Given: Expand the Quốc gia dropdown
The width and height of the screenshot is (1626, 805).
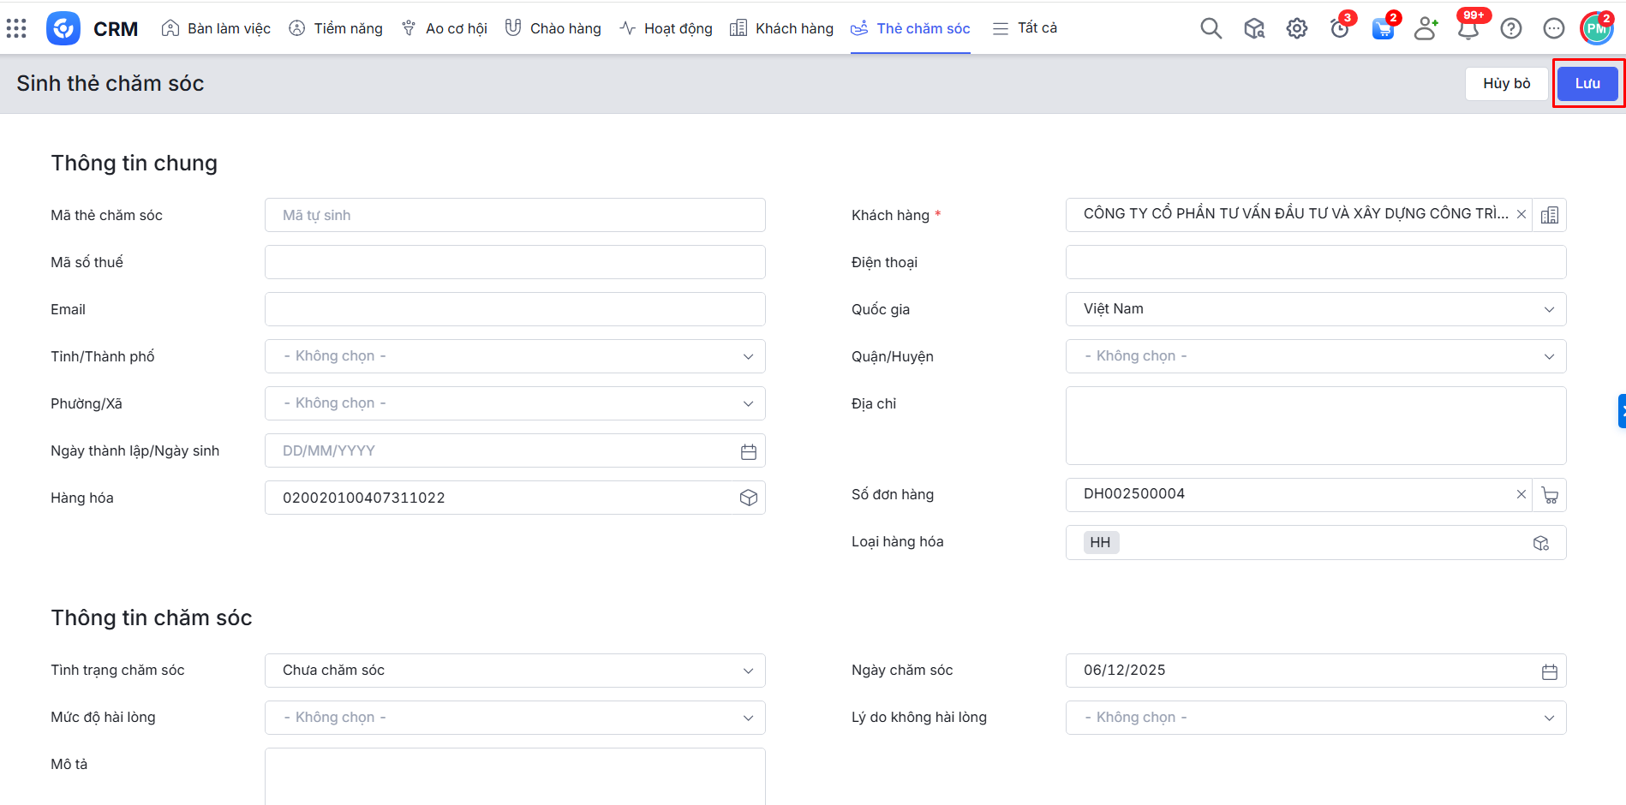Looking at the screenshot, I should [1315, 309].
